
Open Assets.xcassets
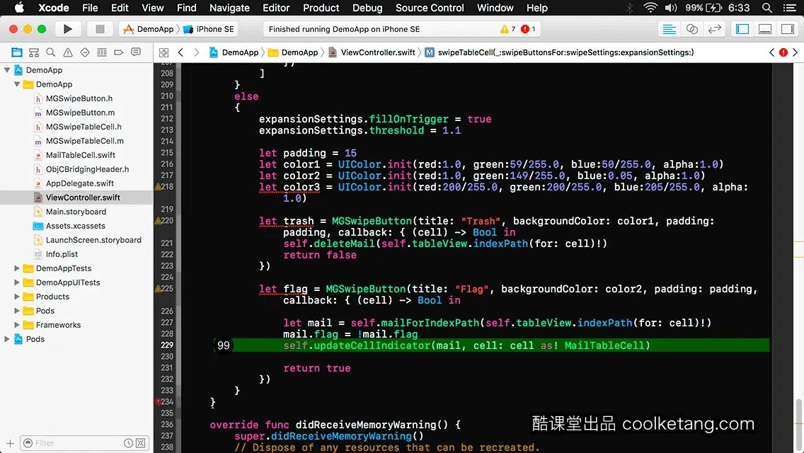pyautogui.click(x=75, y=226)
